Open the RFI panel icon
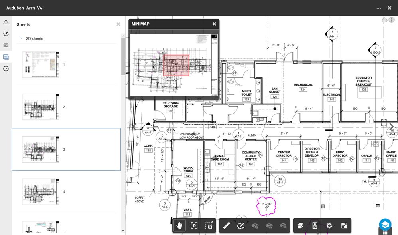This screenshot has width=398, height=235. tap(6, 45)
